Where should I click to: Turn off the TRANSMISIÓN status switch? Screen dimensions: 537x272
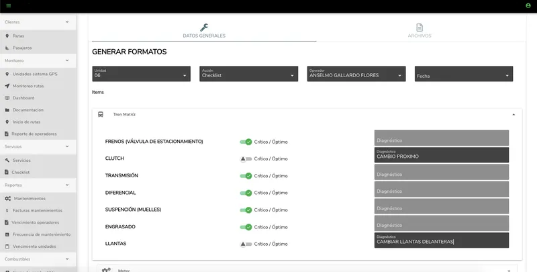coord(246,176)
